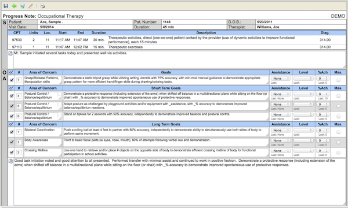Click the patient name 'Ace, Sample'
This screenshot has height=208, width=348.
(52, 22)
